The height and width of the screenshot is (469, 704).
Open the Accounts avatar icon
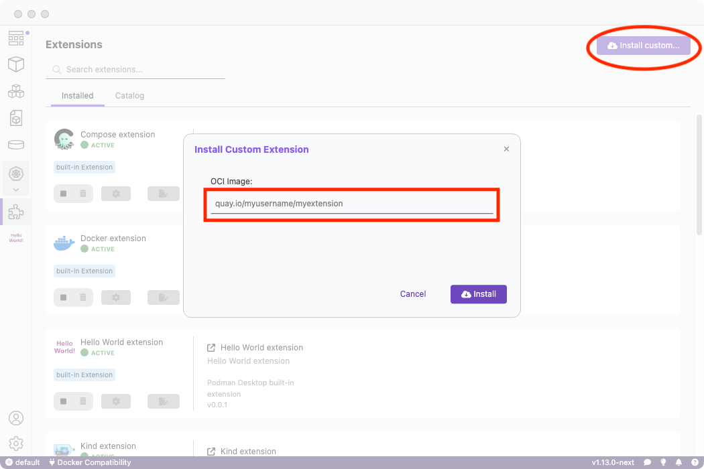tap(16, 418)
